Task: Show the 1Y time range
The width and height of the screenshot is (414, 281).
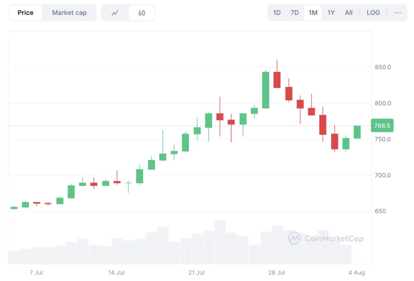Action: point(331,13)
